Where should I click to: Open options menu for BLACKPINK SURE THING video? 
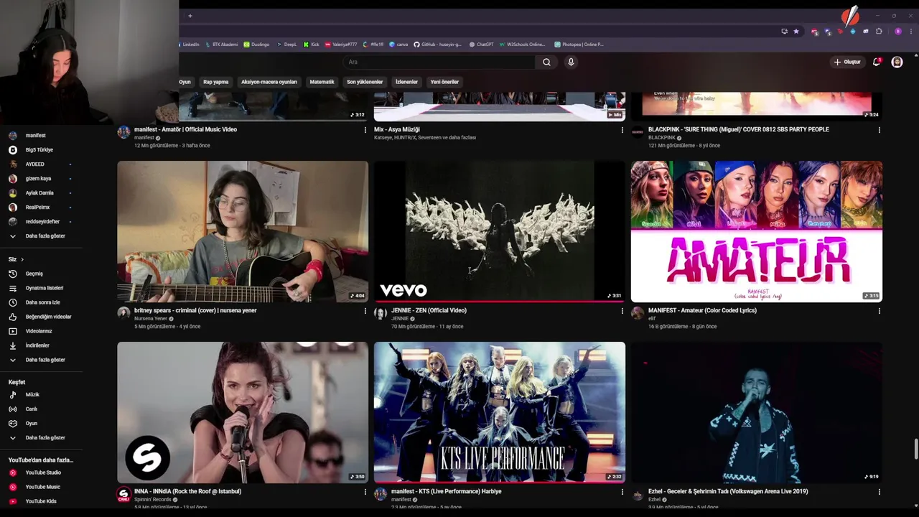coord(879,130)
